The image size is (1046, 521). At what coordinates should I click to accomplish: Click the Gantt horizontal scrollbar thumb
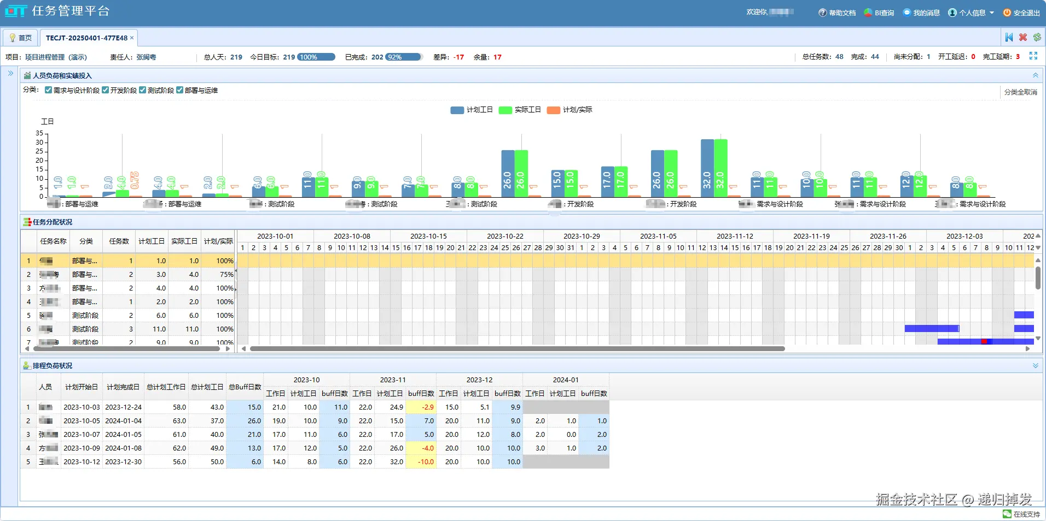[517, 348]
